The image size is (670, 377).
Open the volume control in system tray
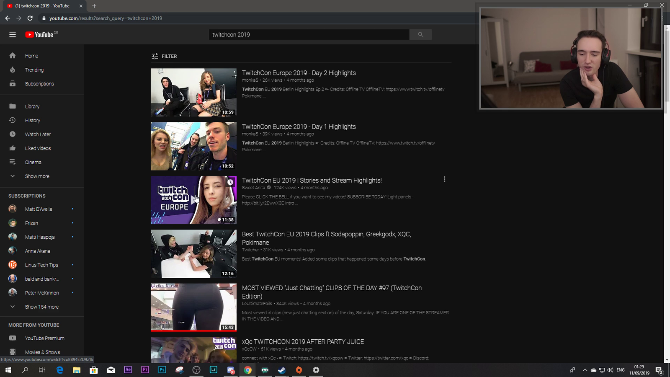coord(610,370)
